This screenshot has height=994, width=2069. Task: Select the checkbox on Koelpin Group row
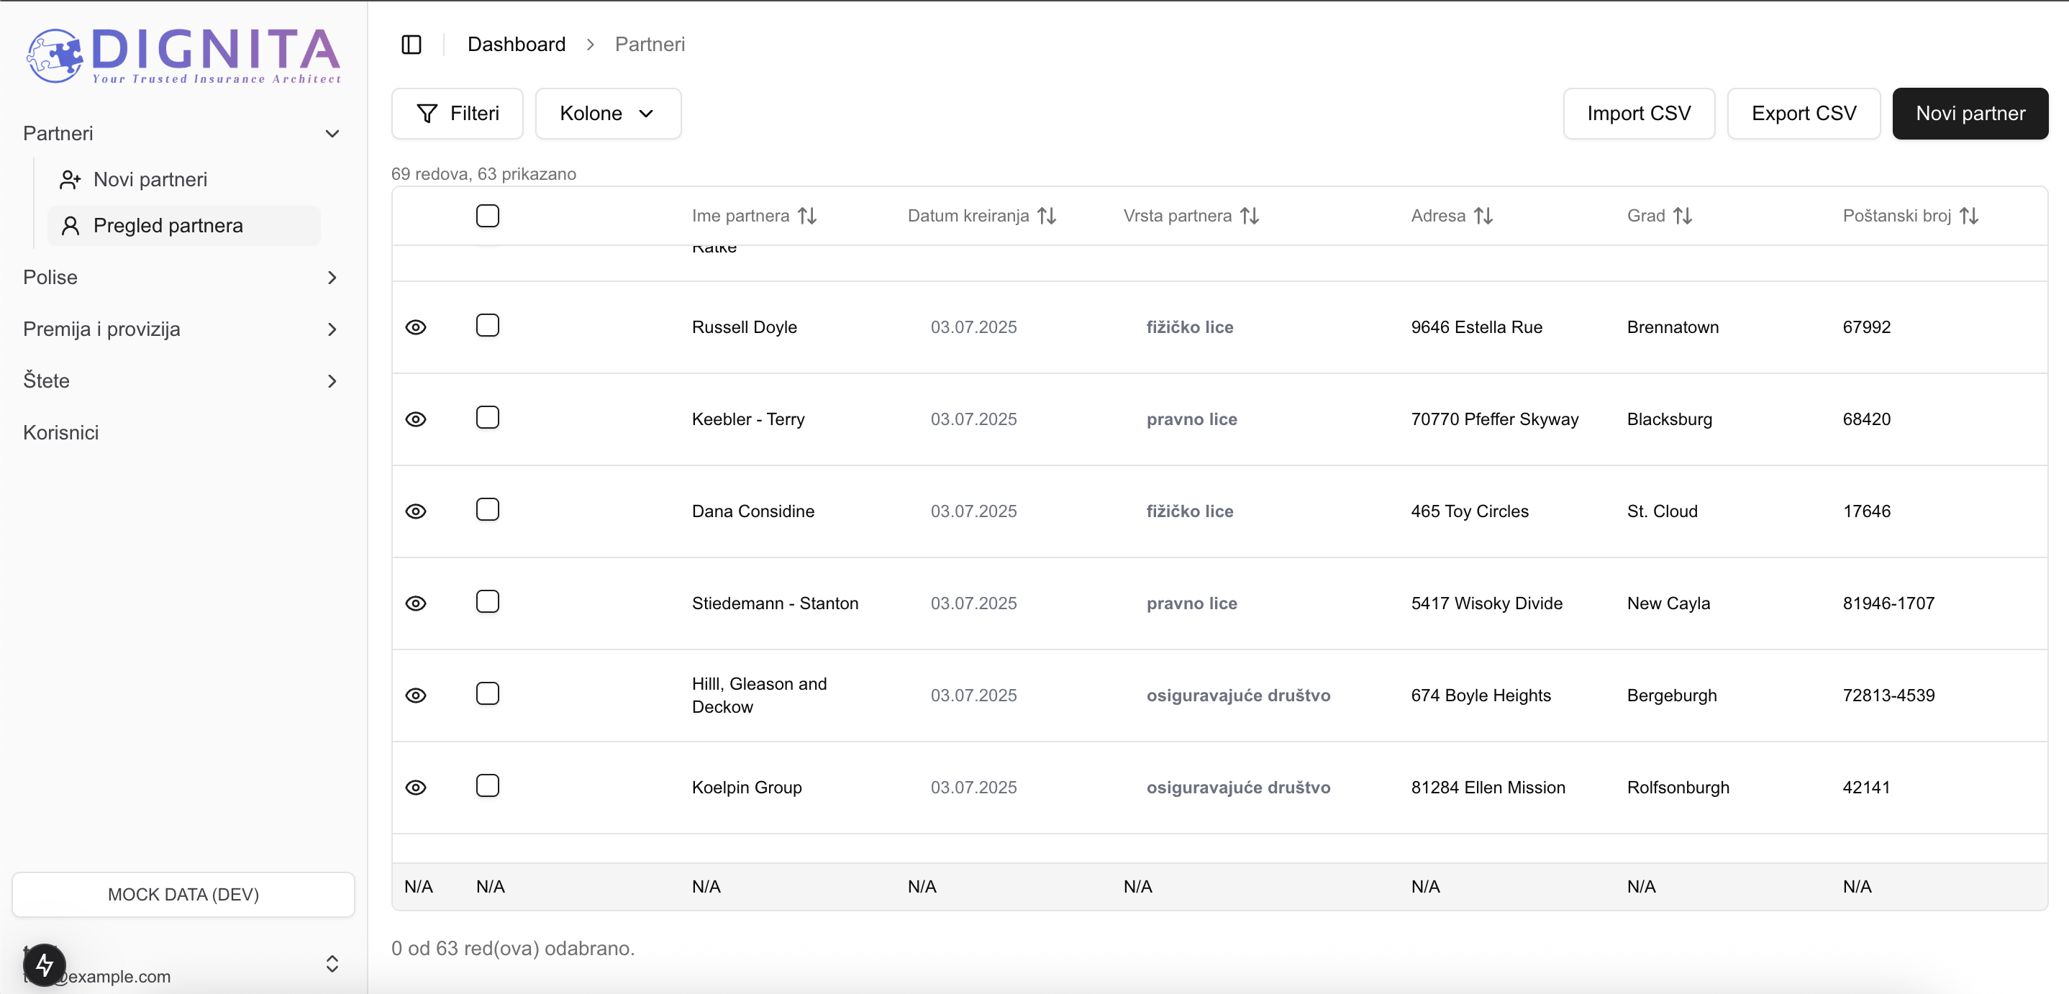click(488, 786)
